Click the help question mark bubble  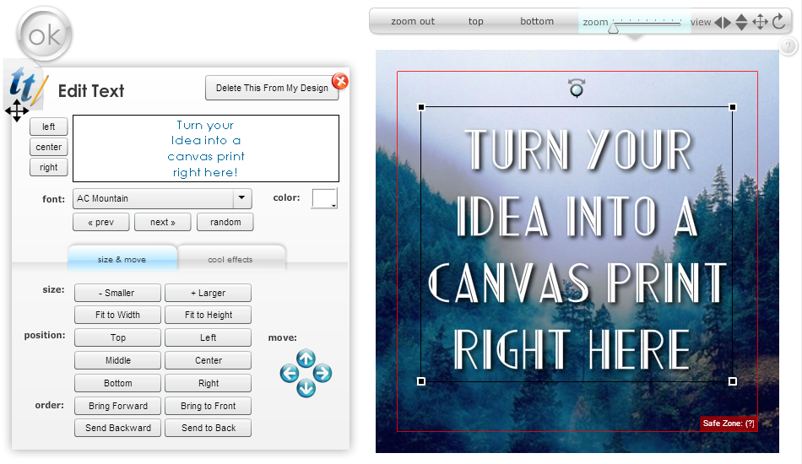pos(788,46)
